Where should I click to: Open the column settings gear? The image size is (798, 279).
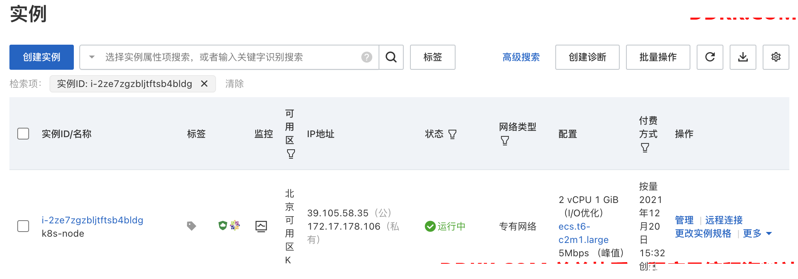pyautogui.click(x=776, y=57)
